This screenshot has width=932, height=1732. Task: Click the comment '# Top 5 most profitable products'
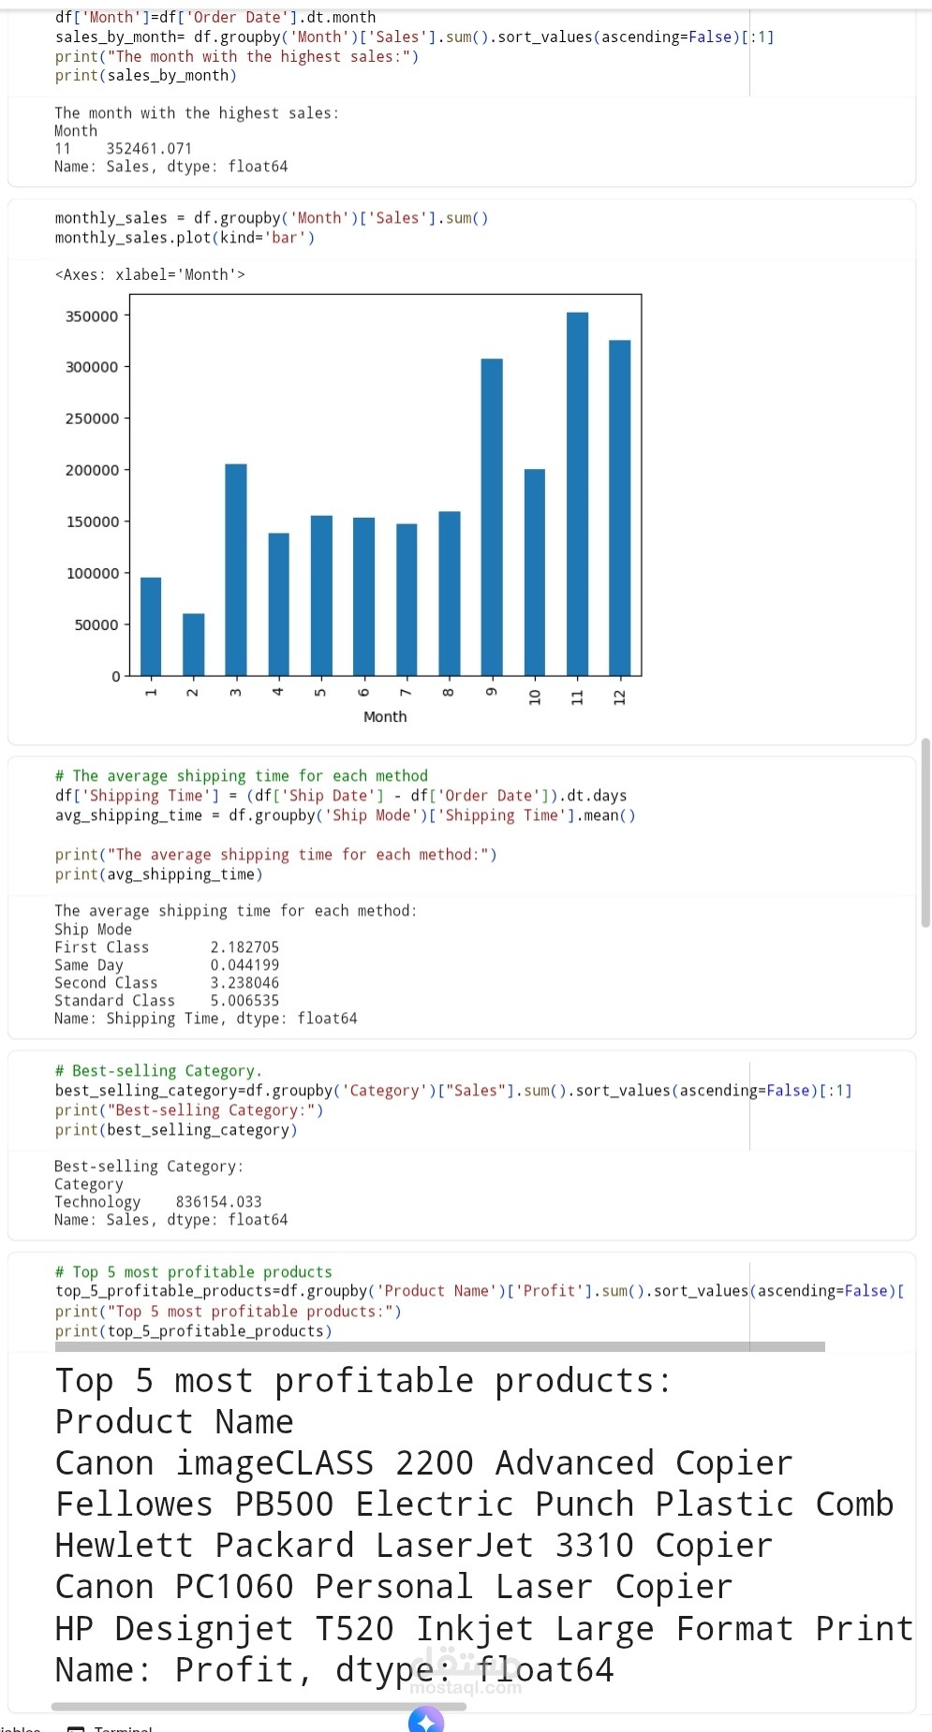(x=194, y=1272)
